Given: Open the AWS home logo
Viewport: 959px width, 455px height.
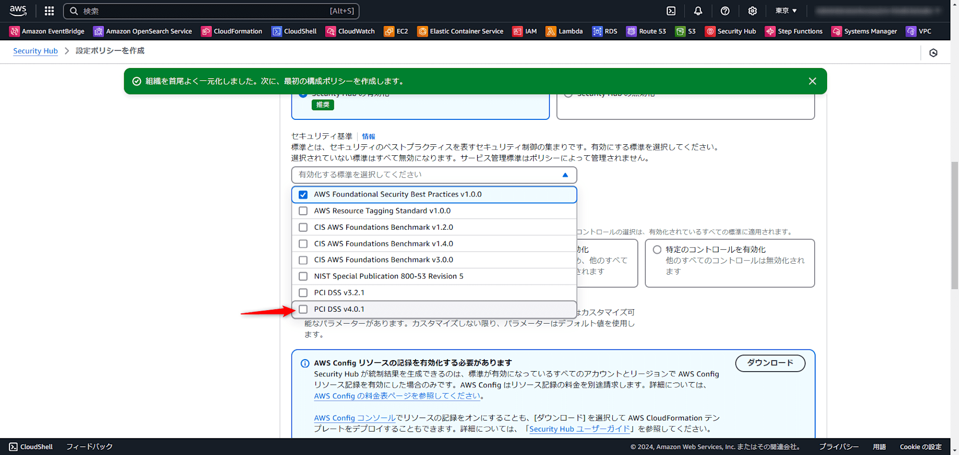Looking at the screenshot, I should tap(18, 11).
